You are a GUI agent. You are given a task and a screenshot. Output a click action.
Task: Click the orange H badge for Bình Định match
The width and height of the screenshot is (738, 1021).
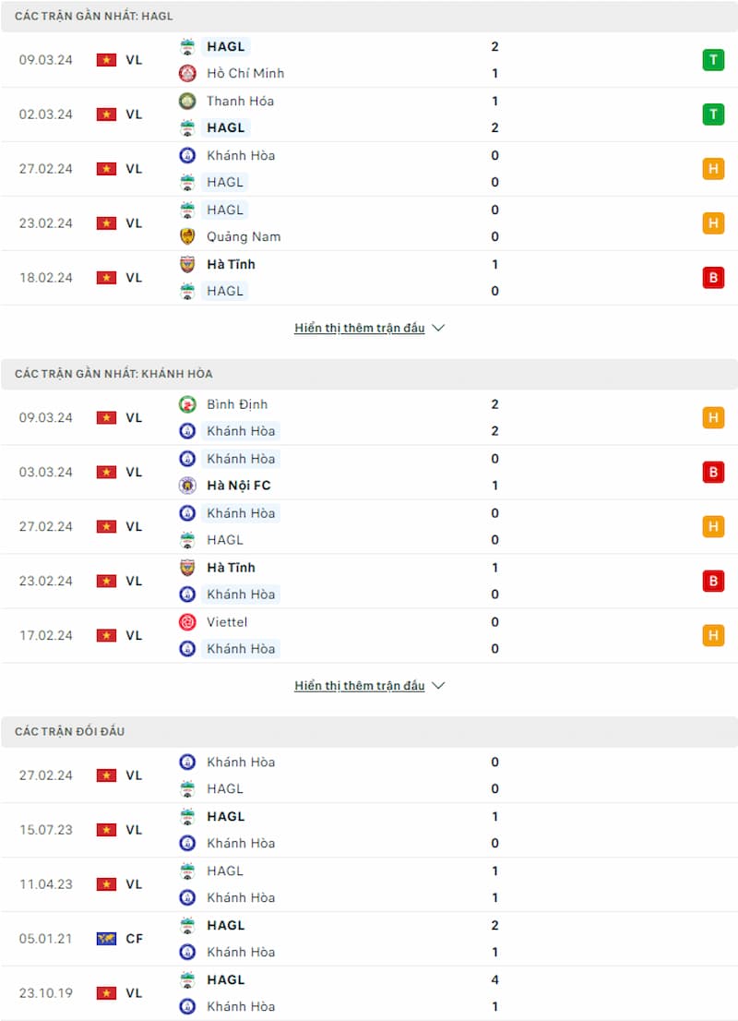tap(713, 417)
